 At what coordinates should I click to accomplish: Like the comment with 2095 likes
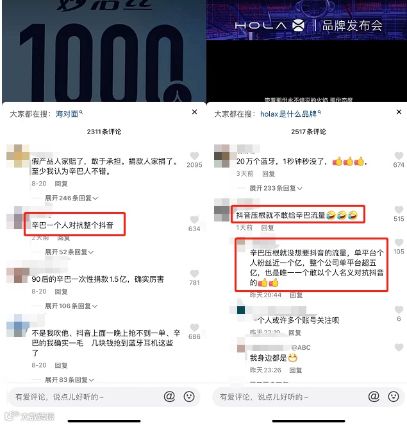(194, 155)
